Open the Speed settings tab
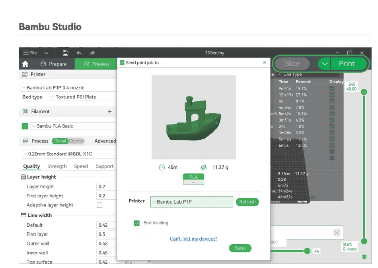 tap(81, 166)
